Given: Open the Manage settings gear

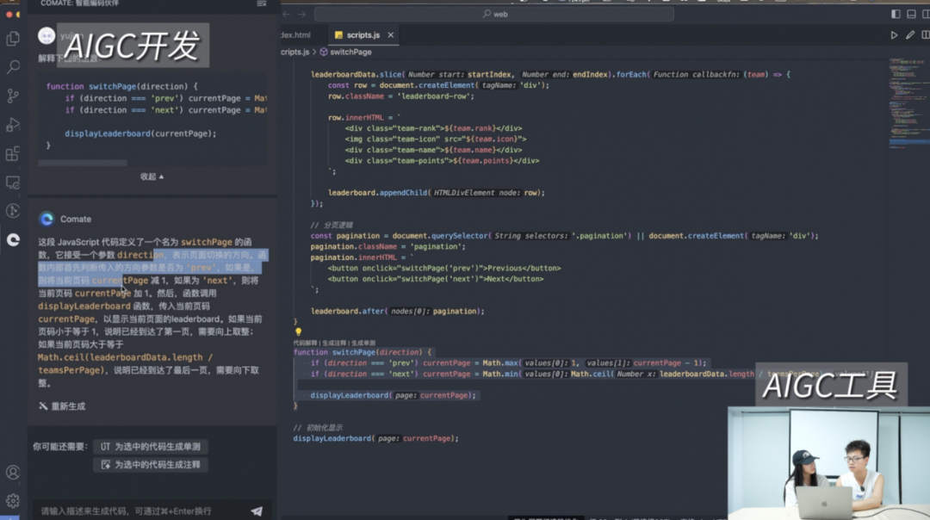Looking at the screenshot, I should click(x=13, y=500).
